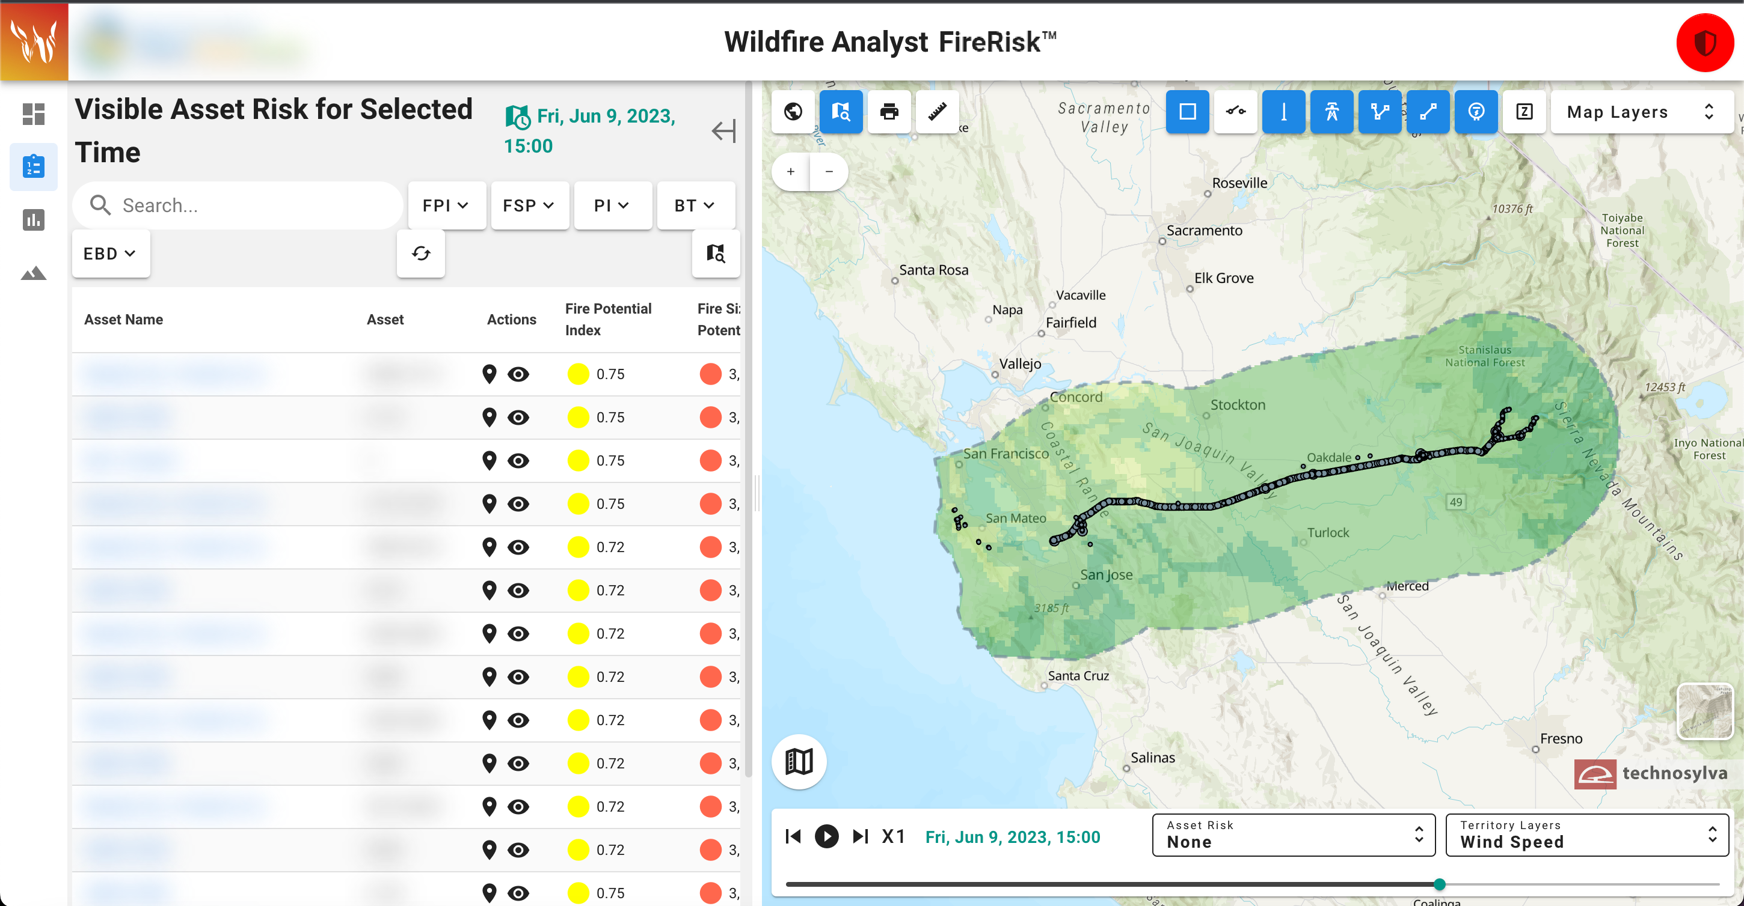
Task: Collapse the asset risk panel arrow
Action: [723, 131]
